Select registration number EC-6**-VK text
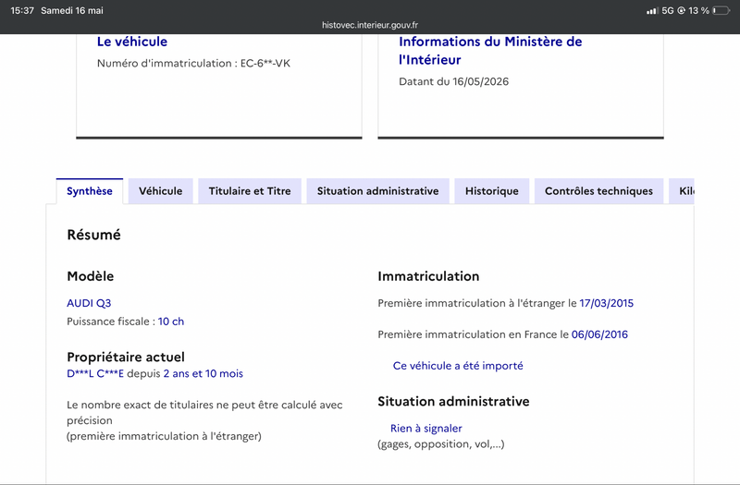The image size is (740, 485). [x=265, y=63]
